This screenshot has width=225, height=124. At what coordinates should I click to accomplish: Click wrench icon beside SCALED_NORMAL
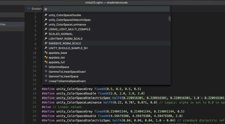(46, 34)
